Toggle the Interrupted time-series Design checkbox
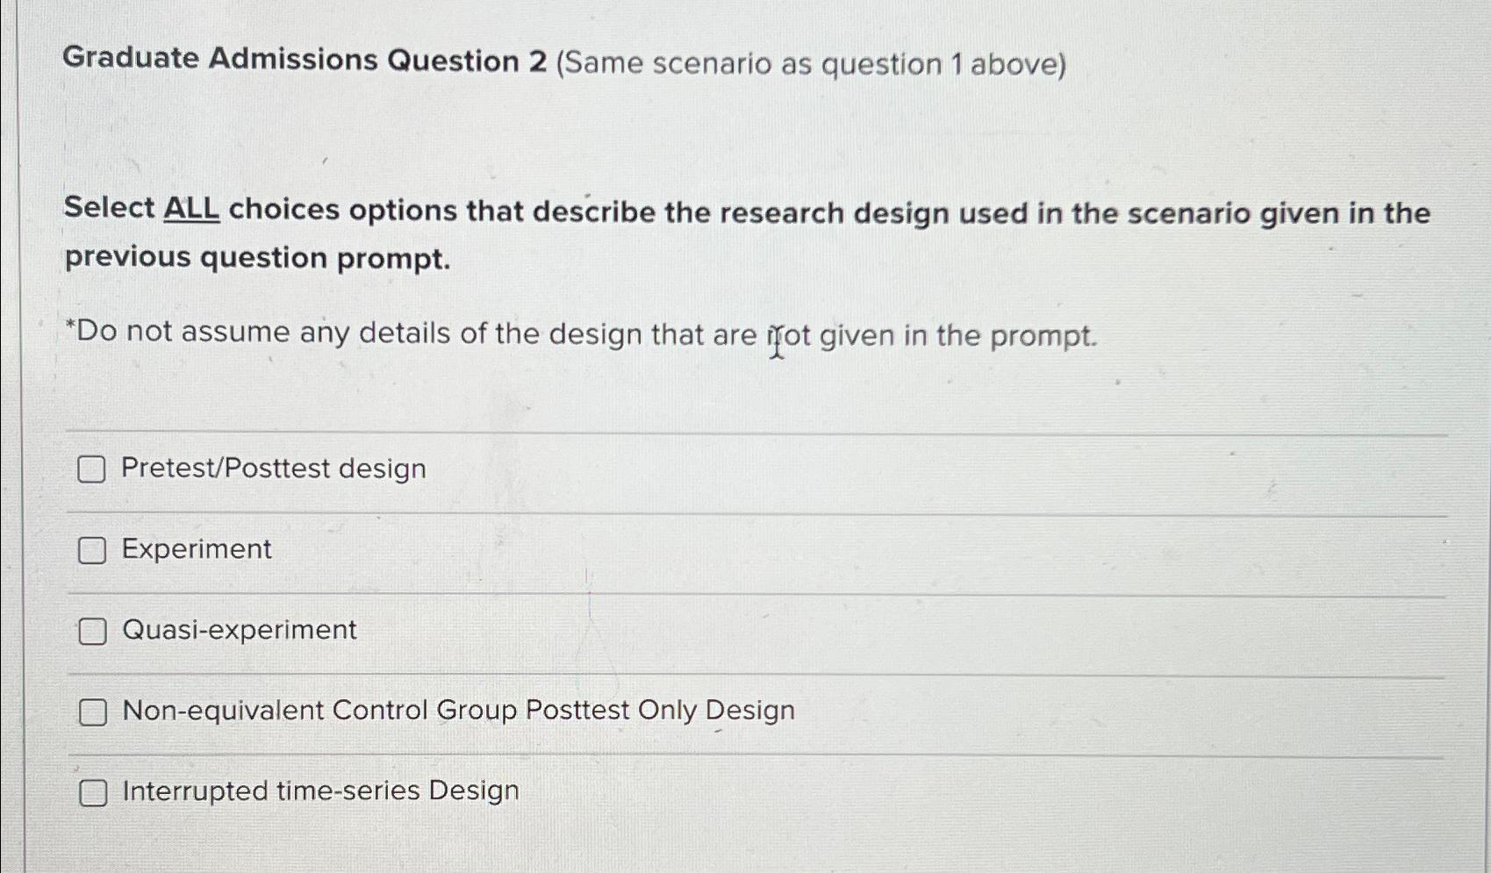The image size is (1491, 873). [x=93, y=792]
